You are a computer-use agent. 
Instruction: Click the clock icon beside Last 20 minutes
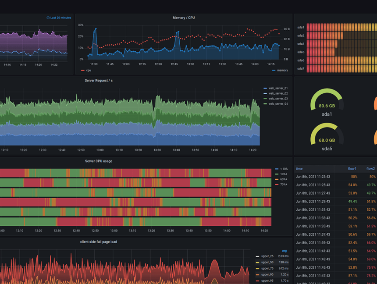pos(48,18)
